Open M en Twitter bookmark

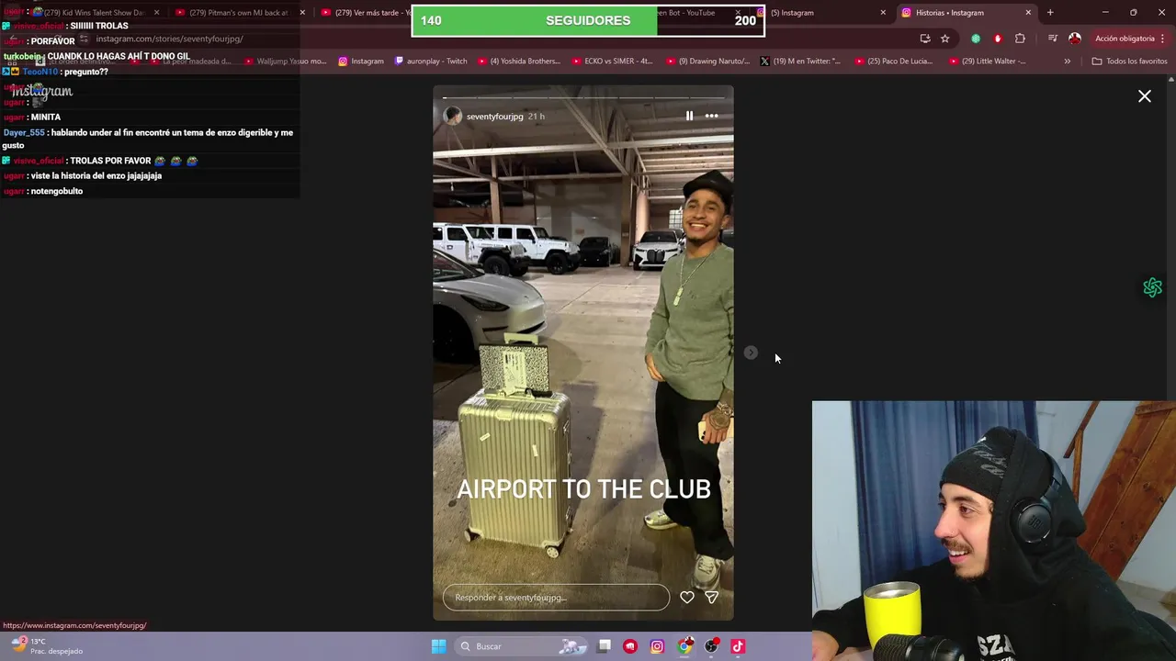[801, 62]
